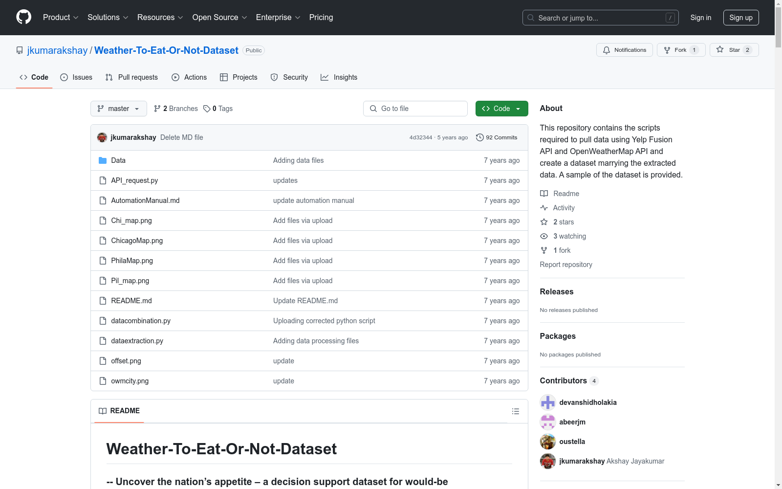
Task: Click the eye icon beside 3 watching
Action: (x=544, y=236)
